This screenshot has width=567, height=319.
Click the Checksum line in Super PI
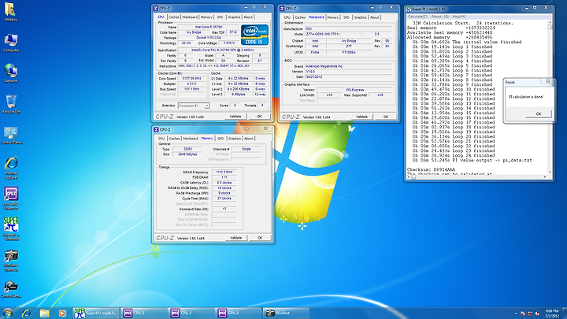(x=431, y=169)
